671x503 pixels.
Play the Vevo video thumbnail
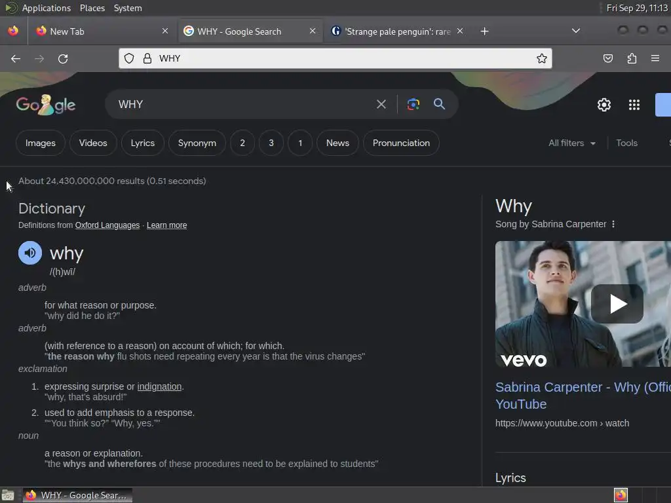pyautogui.click(x=617, y=304)
